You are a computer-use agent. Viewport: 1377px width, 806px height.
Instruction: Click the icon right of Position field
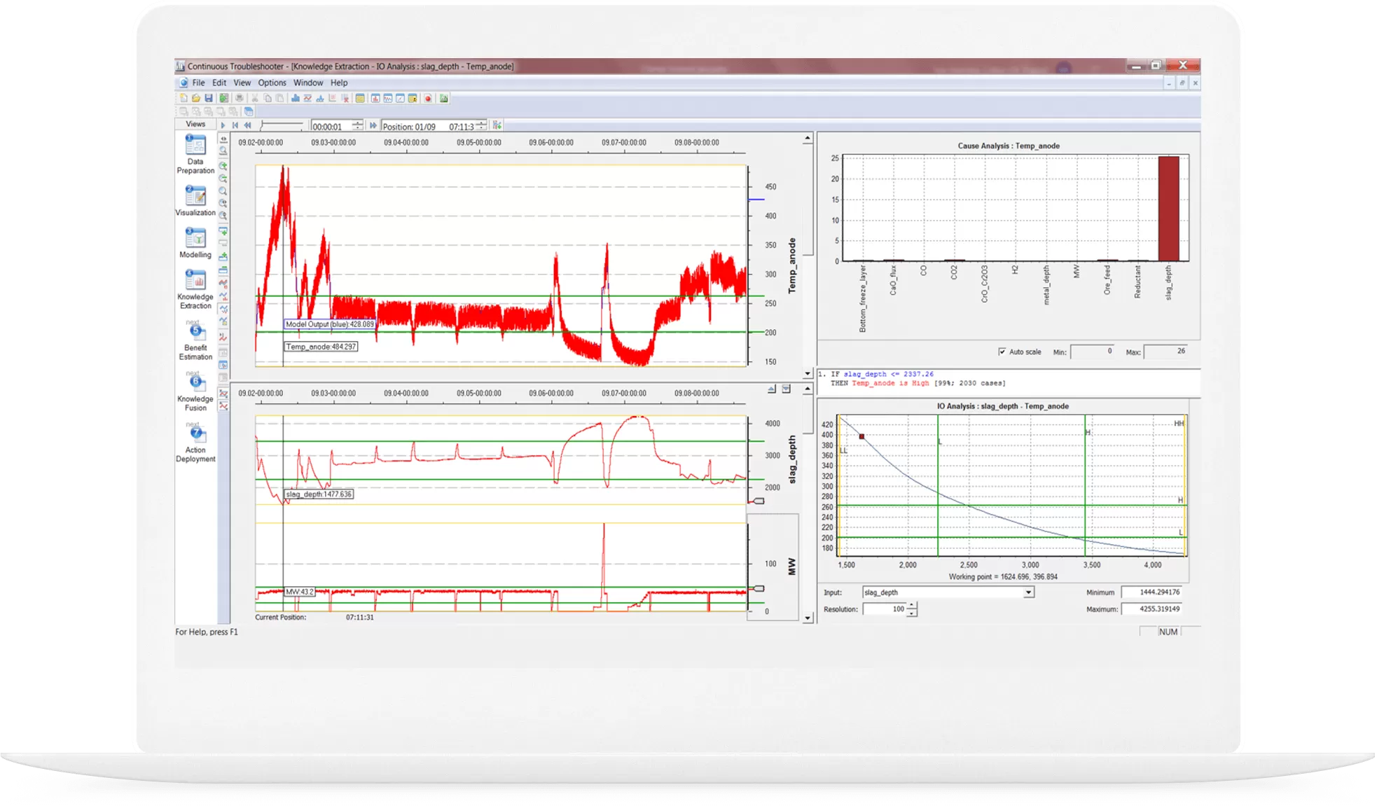497,125
